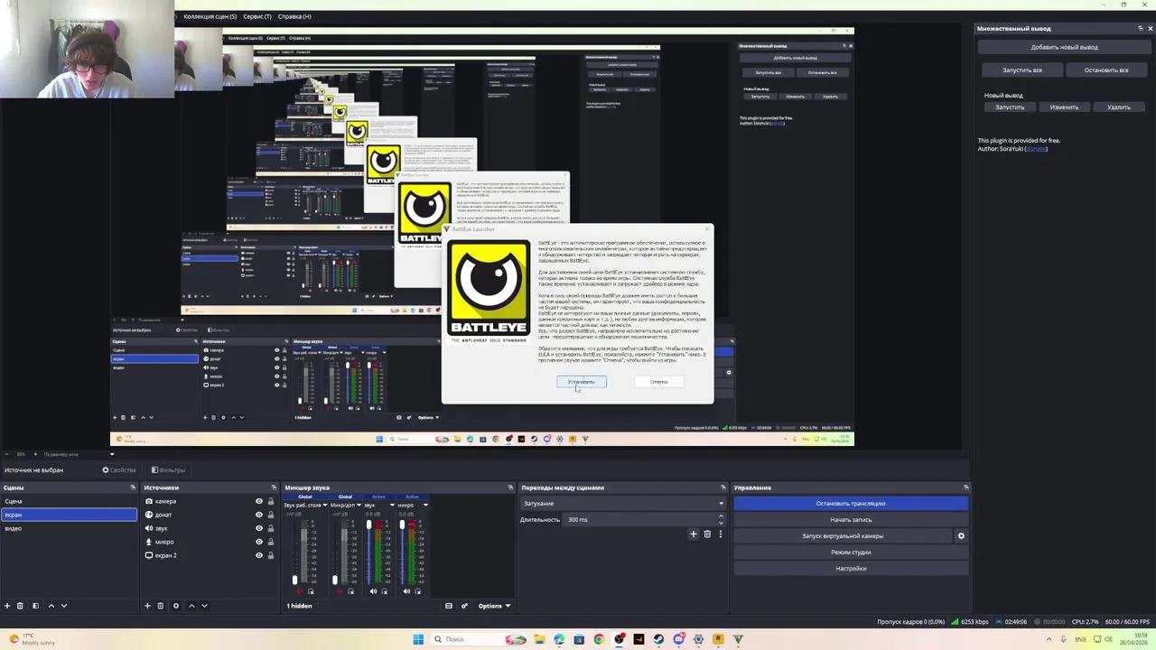Click Добавить новый вывод button

coord(1064,47)
